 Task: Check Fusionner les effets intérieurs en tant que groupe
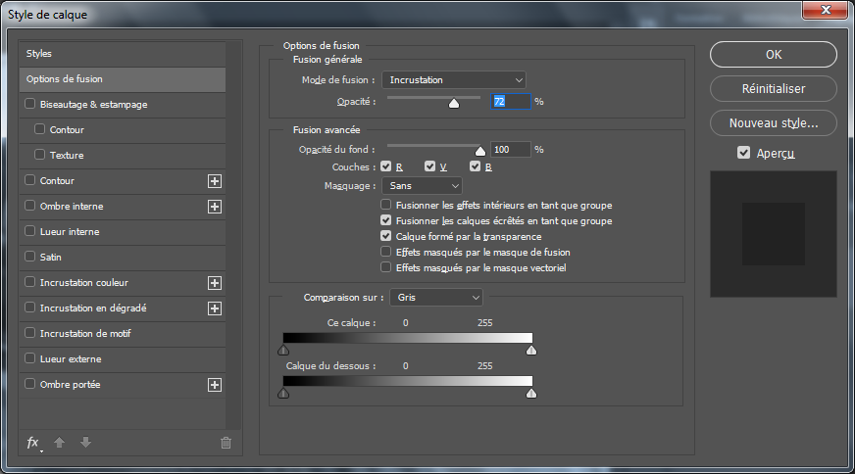tap(386, 205)
